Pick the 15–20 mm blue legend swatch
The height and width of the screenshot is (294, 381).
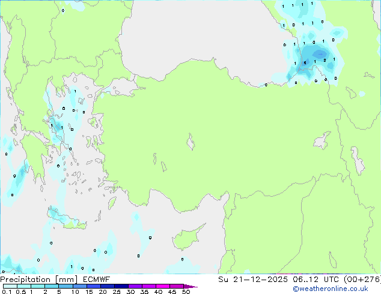93,286
